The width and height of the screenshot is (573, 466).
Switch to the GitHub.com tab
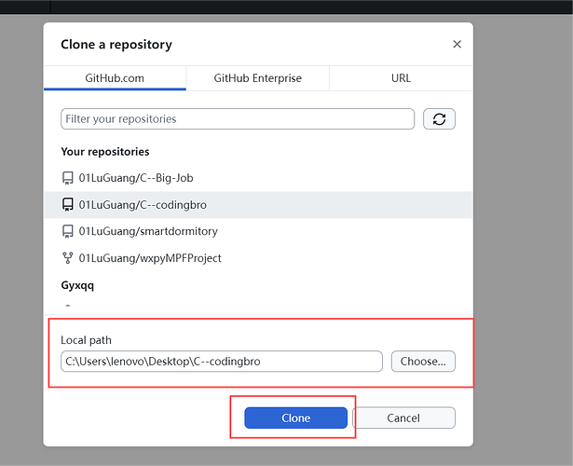(x=115, y=78)
